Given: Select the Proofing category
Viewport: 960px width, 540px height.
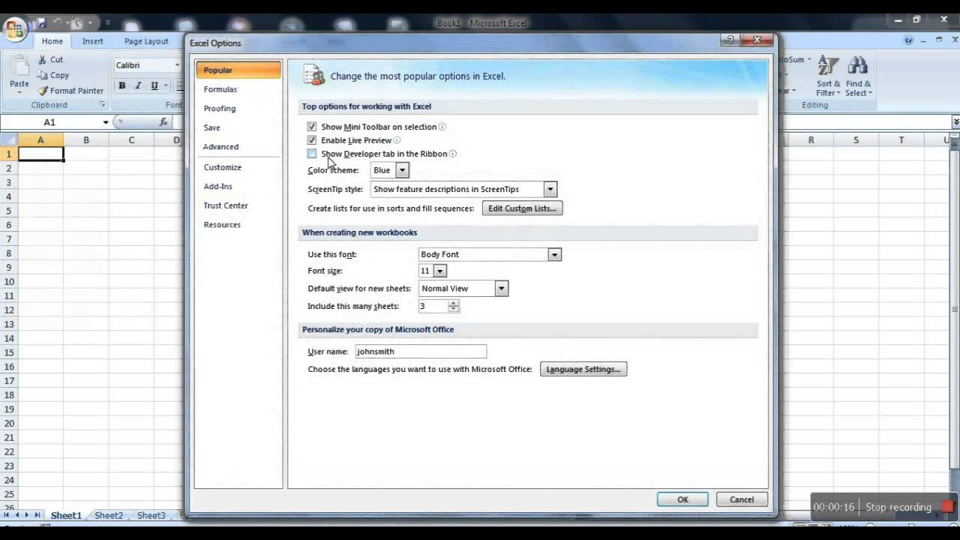Looking at the screenshot, I should (238, 109).
